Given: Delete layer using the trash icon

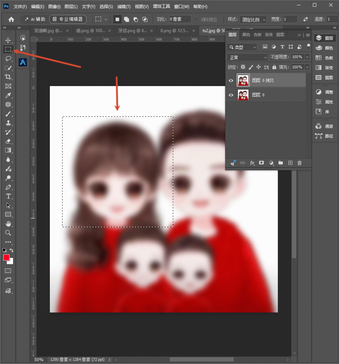Looking at the screenshot, I should pyautogui.click(x=299, y=163).
